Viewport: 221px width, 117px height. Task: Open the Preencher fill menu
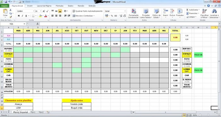[193, 13]
